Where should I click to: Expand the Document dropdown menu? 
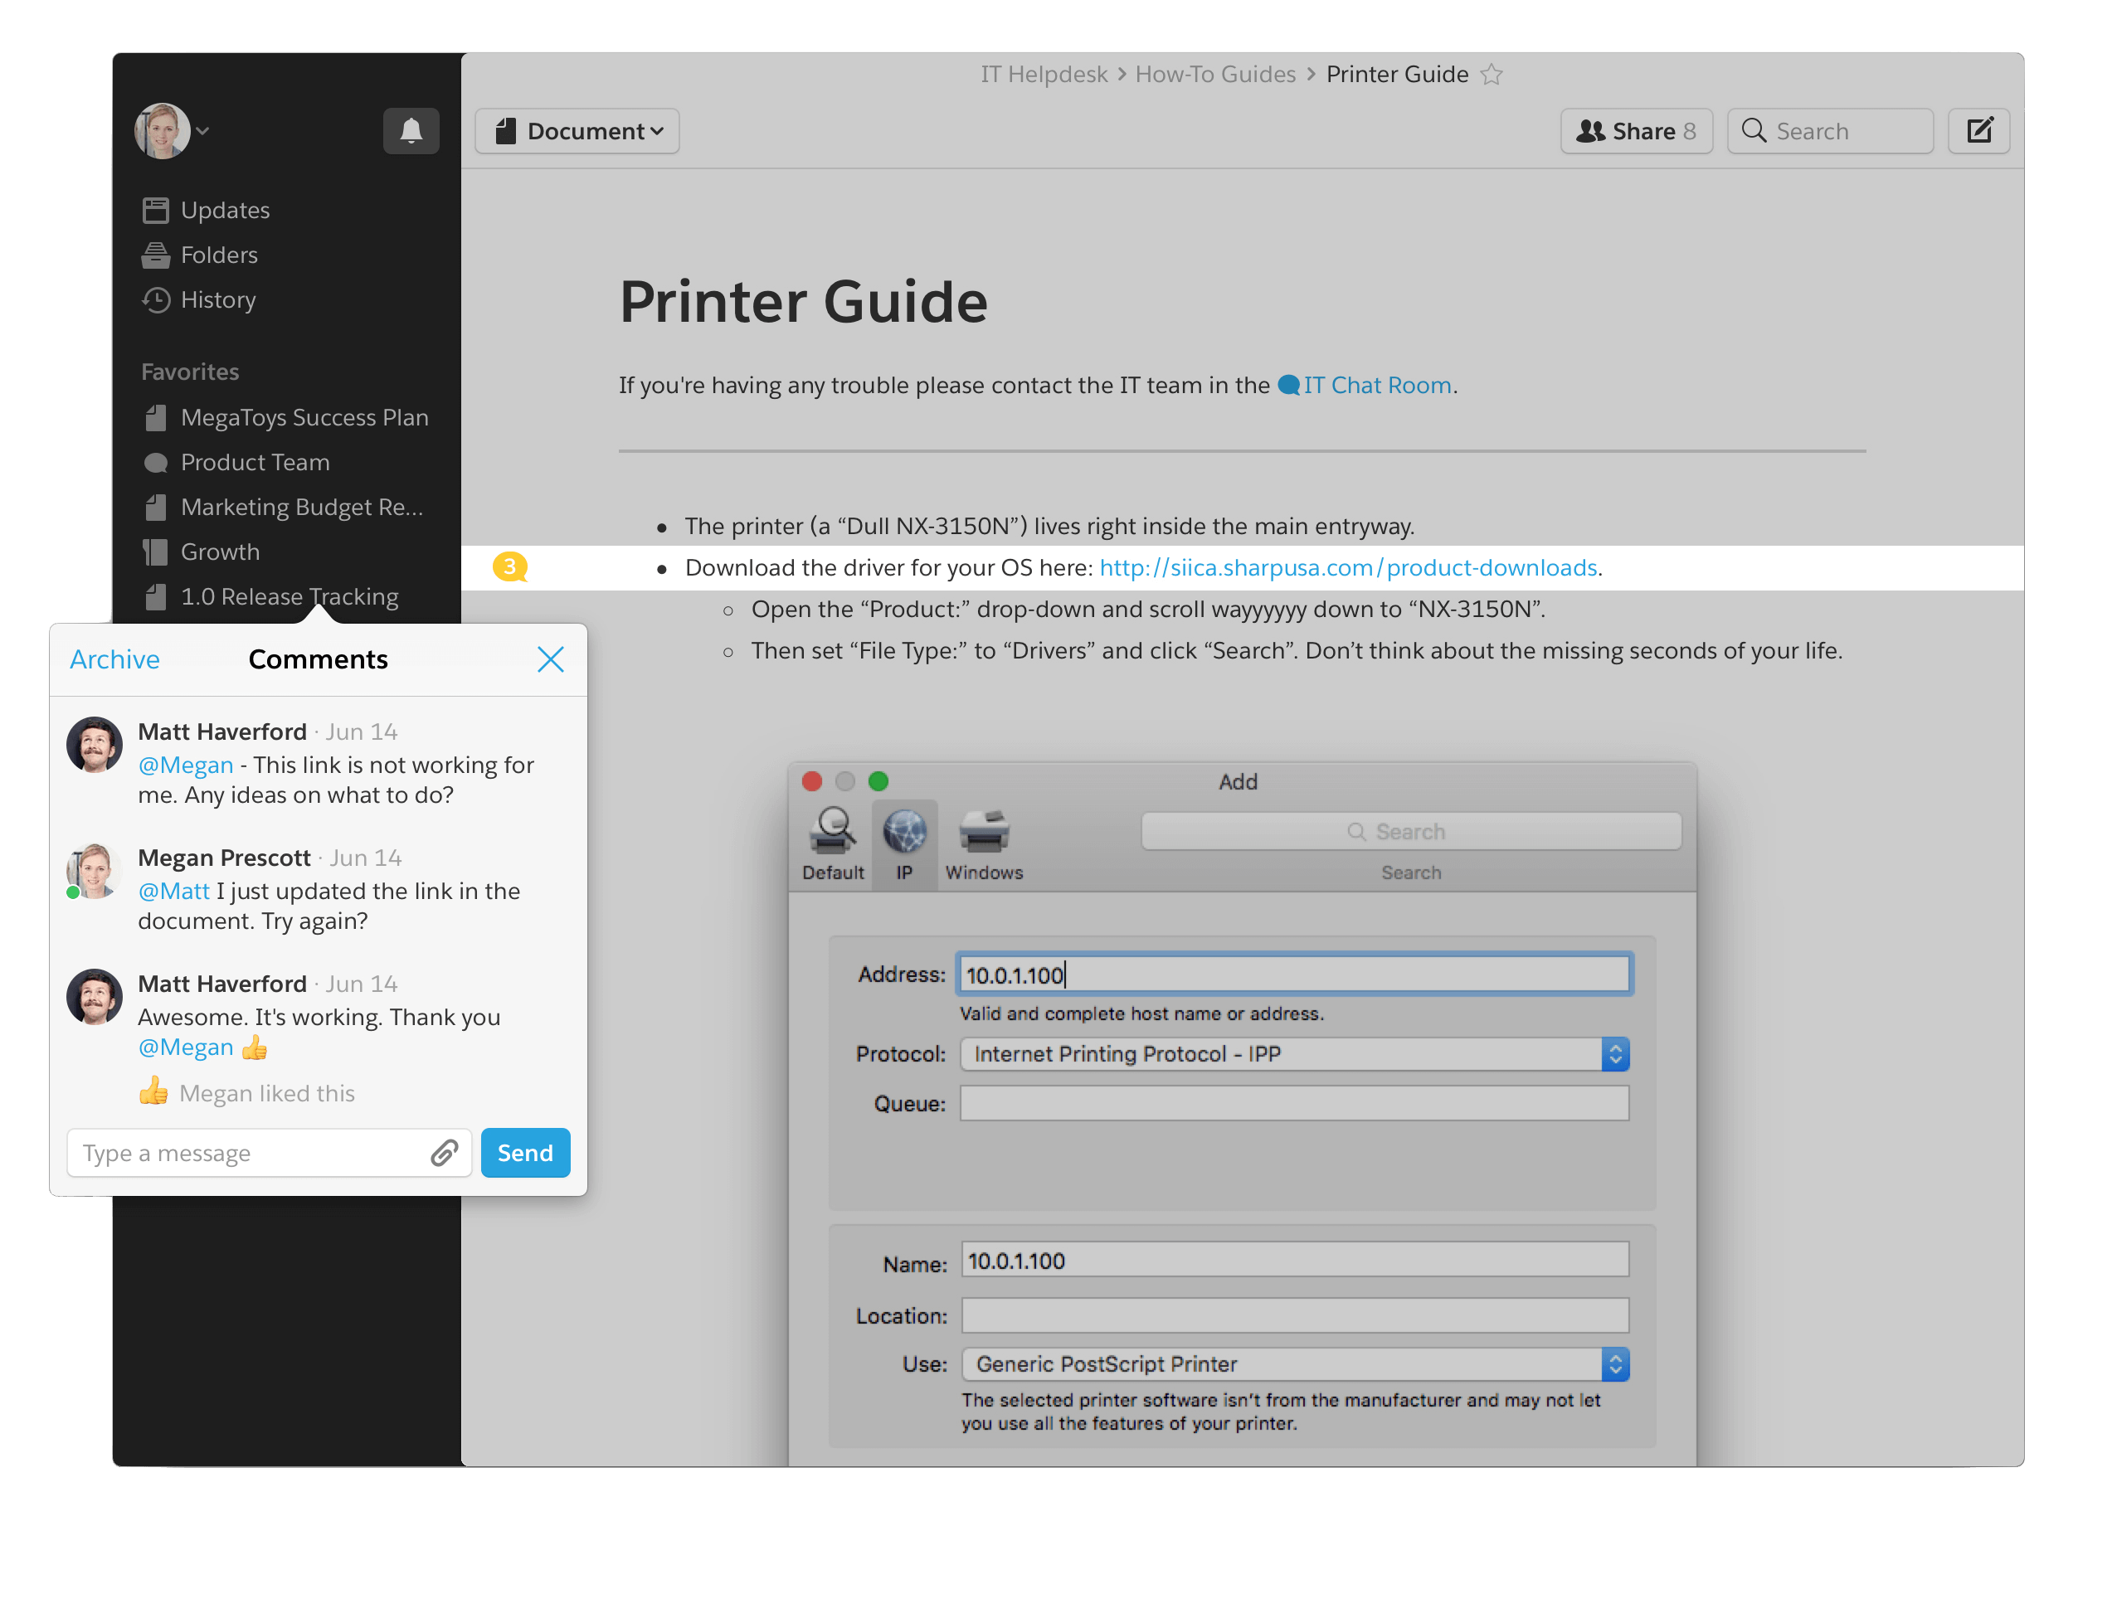[577, 131]
